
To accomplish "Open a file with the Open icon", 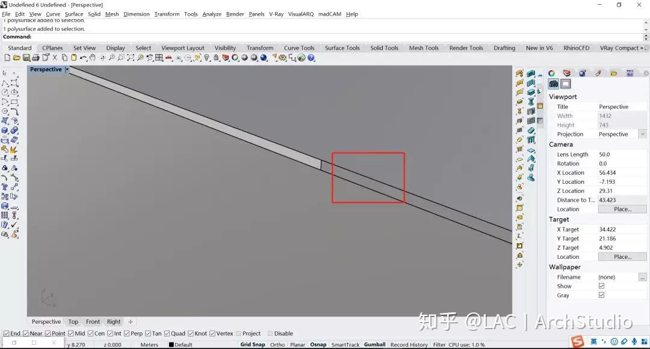I will pos(16,58).
